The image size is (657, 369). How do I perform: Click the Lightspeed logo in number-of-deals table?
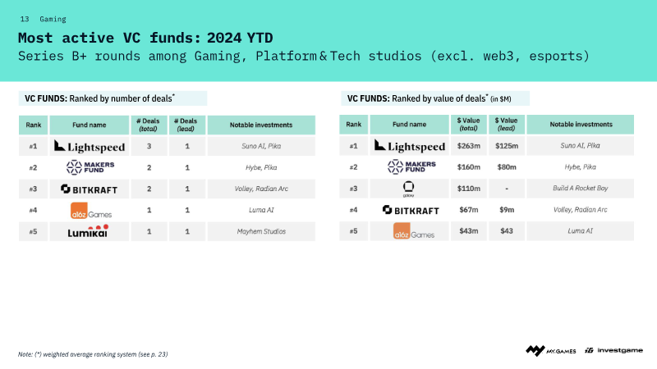[x=90, y=147]
